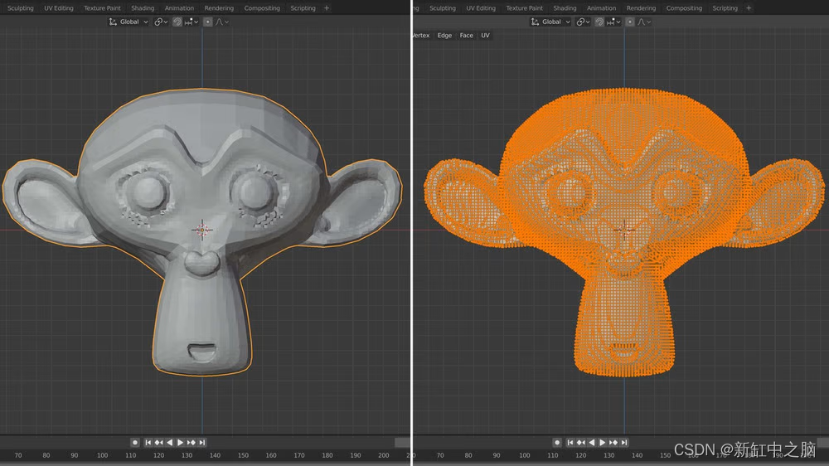829x466 pixels.
Task: Toggle snapping magnet in left window
Action: [x=177, y=22]
